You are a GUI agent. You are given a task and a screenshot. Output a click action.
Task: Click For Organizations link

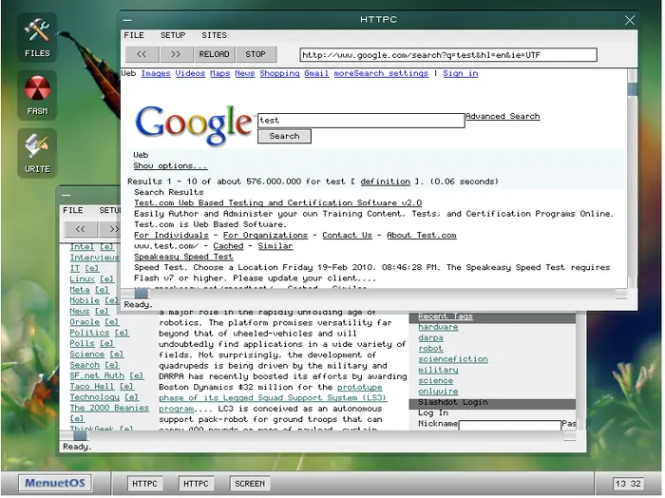pos(265,235)
